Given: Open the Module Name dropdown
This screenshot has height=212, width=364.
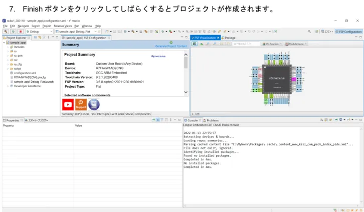Looking at the screenshot, I should 296,44.
